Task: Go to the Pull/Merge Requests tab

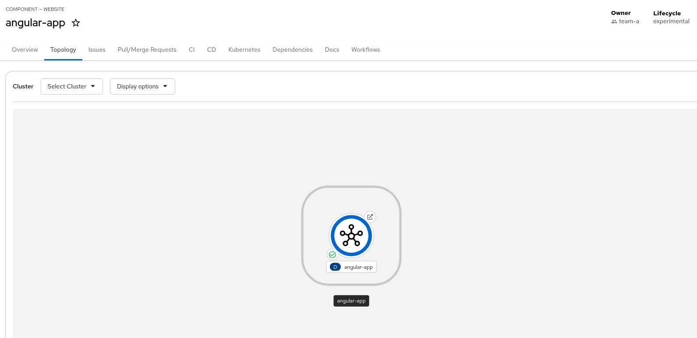Action: (147, 50)
